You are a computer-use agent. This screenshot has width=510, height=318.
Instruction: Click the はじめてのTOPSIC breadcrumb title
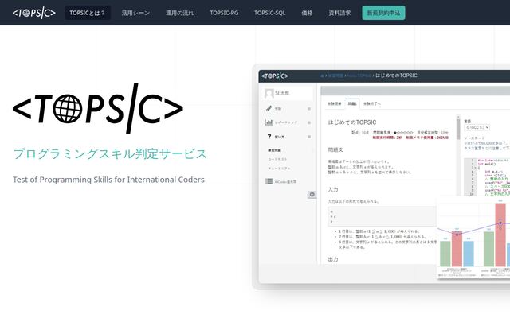coord(396,76)
